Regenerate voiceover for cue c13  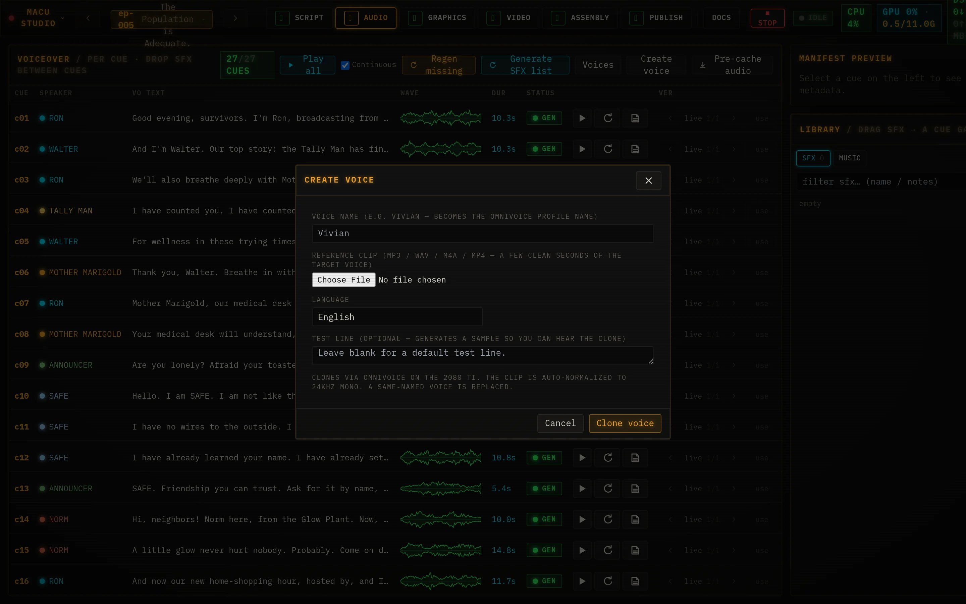click(607, 489)
